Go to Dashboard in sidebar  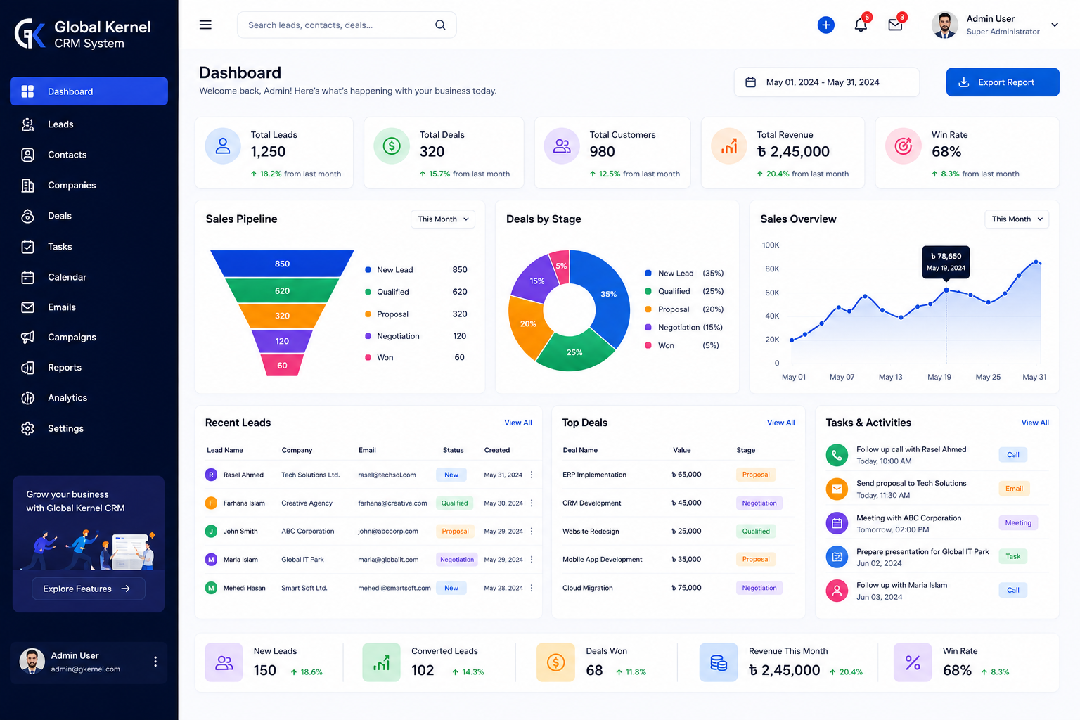pos(89,91)
